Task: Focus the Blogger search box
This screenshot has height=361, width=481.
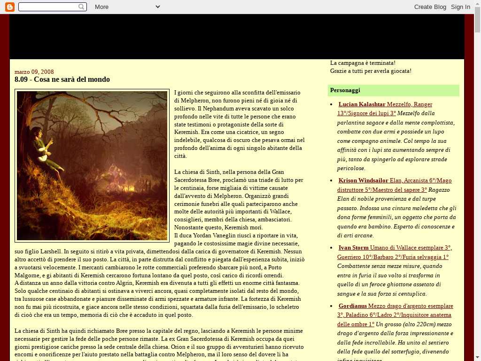Action: [53, 7]
